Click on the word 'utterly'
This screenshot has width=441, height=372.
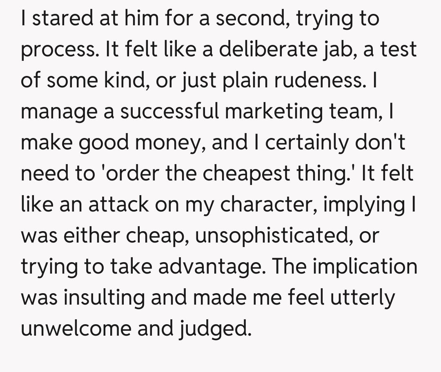pyautogui.click(x=363, y=298)
